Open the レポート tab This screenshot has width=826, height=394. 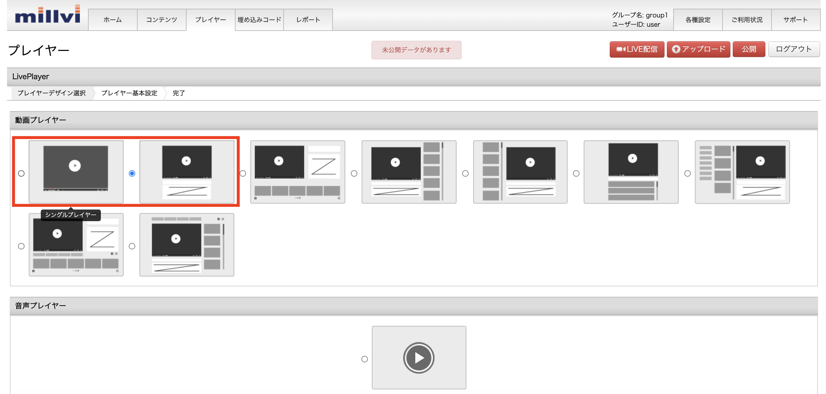308,20
